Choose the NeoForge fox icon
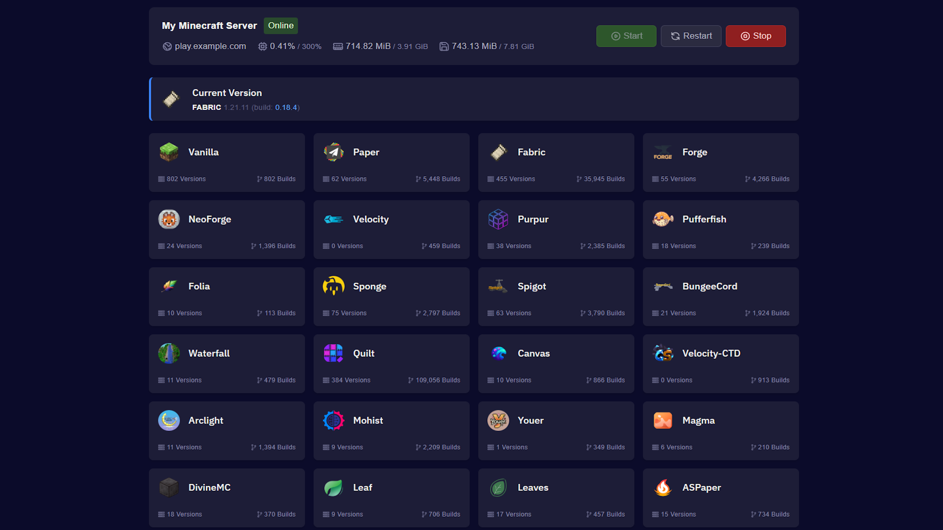943x530 pixels. click(x=169, y=219)
